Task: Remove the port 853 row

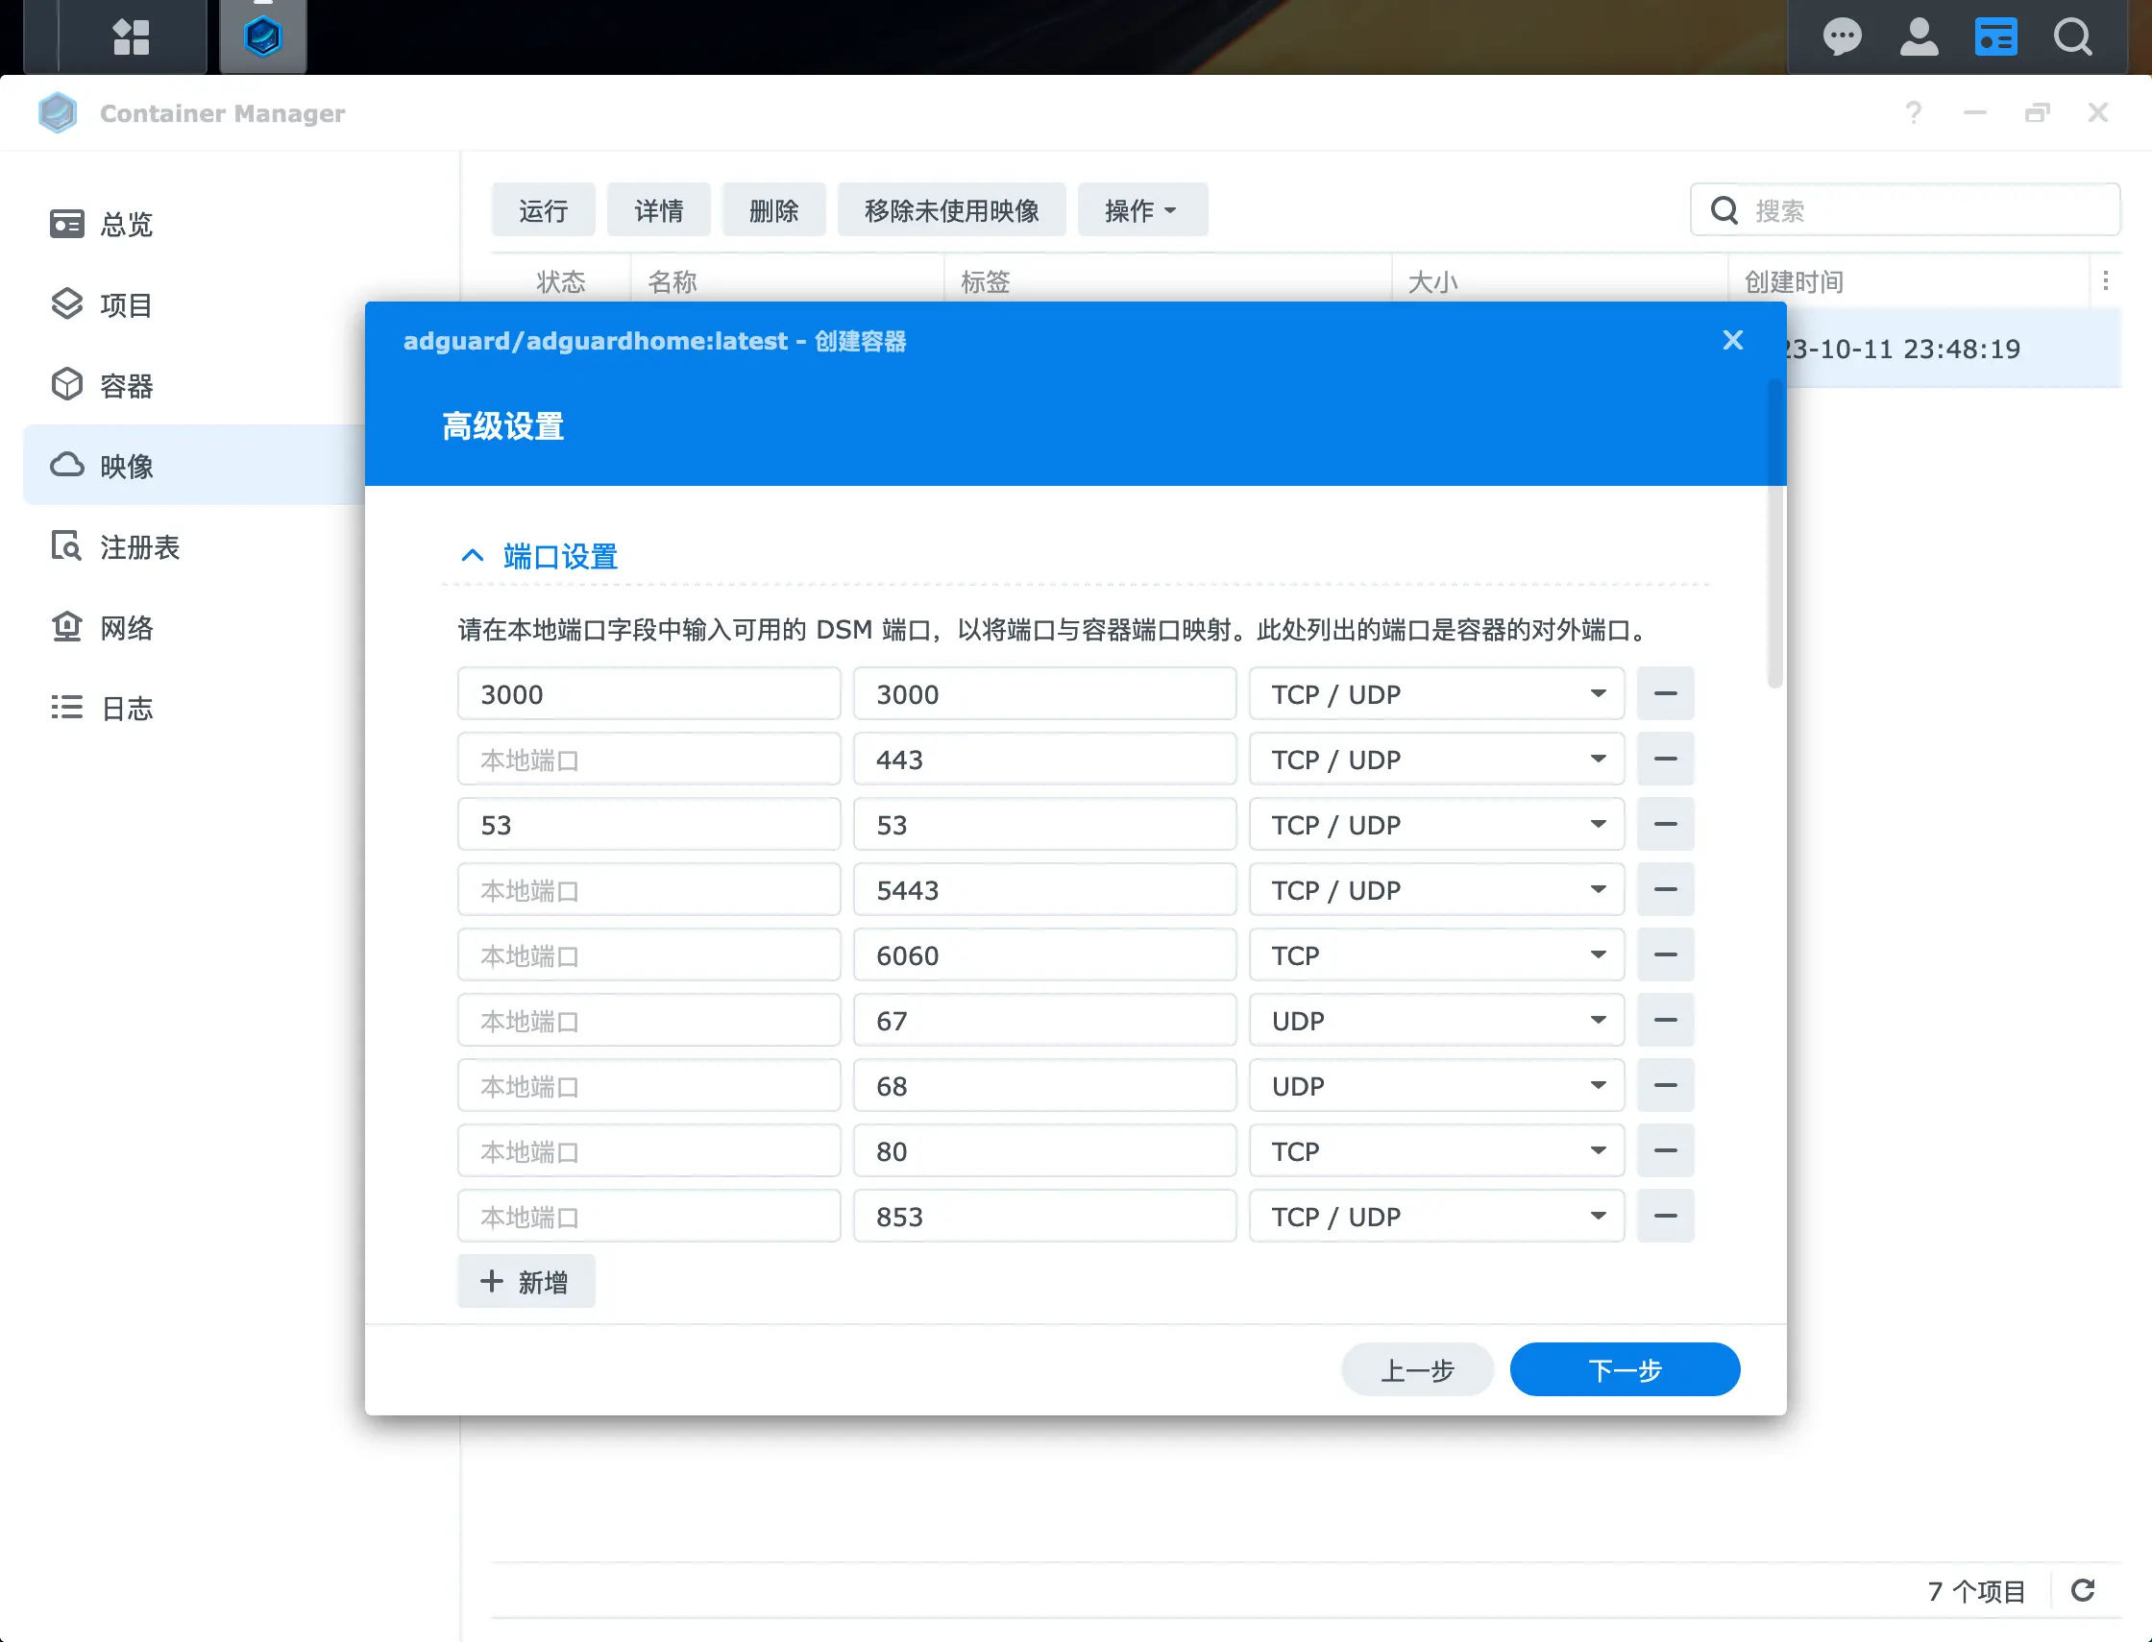Action: [1665, 1217]
